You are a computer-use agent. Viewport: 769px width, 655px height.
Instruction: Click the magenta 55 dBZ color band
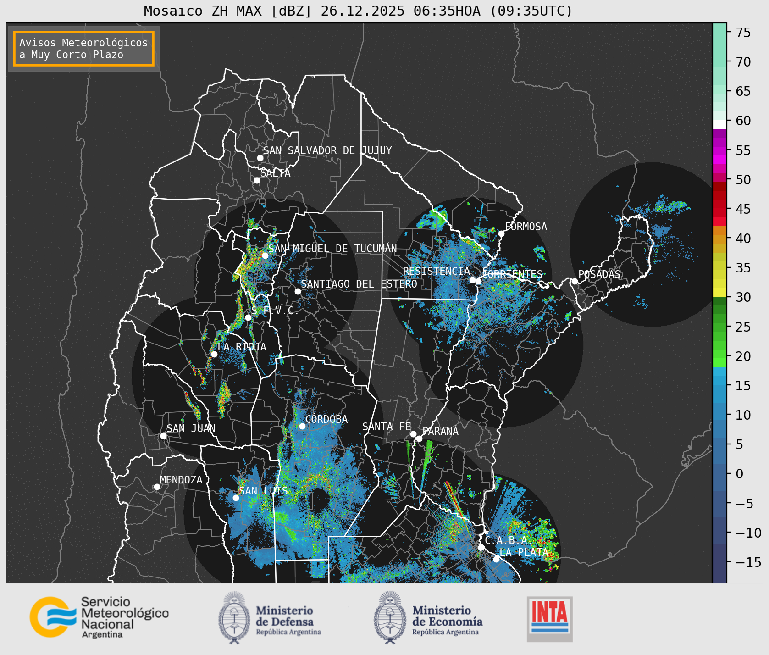[719, 151]
